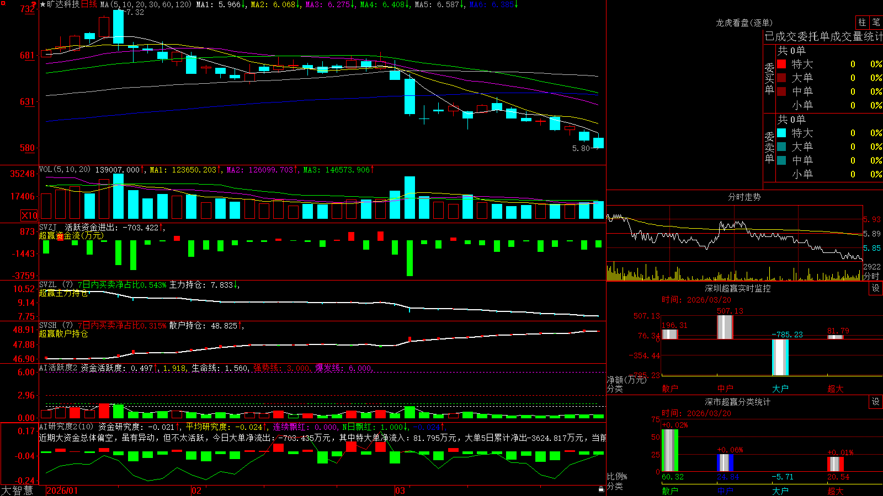Click the 深圳超赢实时监控 panel title
This screenshot has height=496, width=883.
[x=738, y=288]
